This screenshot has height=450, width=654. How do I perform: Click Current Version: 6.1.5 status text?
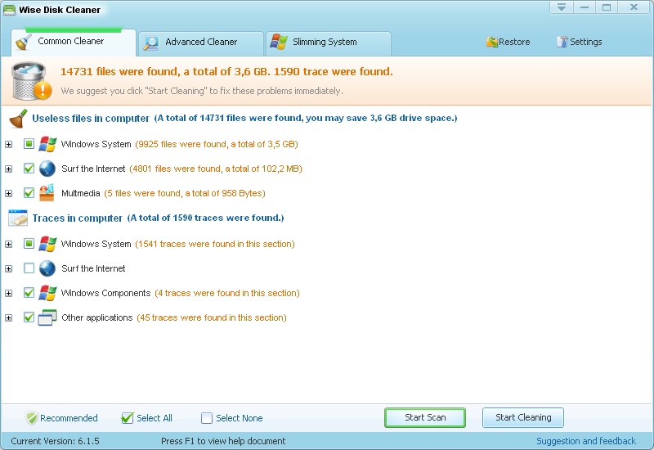(x=55, y=441)
